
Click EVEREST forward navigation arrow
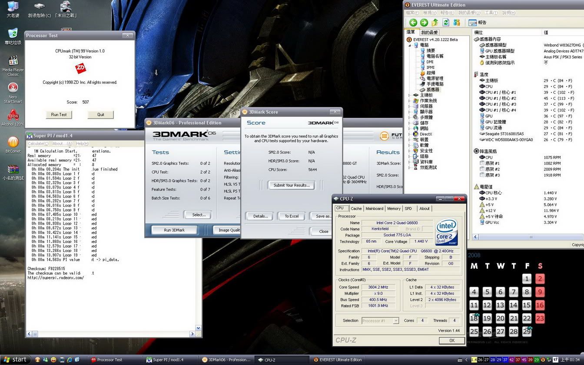[x=424, y=22]
